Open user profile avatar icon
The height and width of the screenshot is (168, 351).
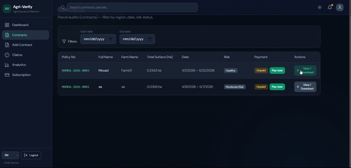[340, 7]
